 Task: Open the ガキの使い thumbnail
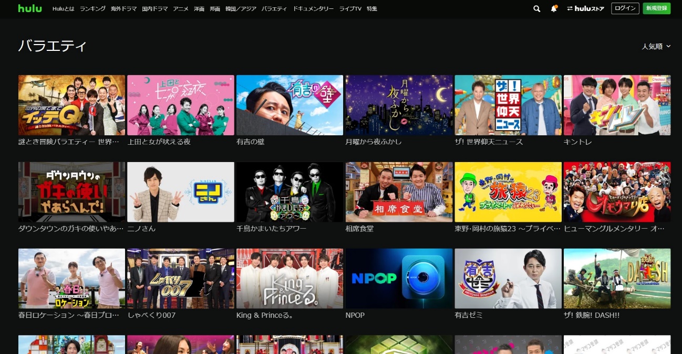(x=71, y=192)
